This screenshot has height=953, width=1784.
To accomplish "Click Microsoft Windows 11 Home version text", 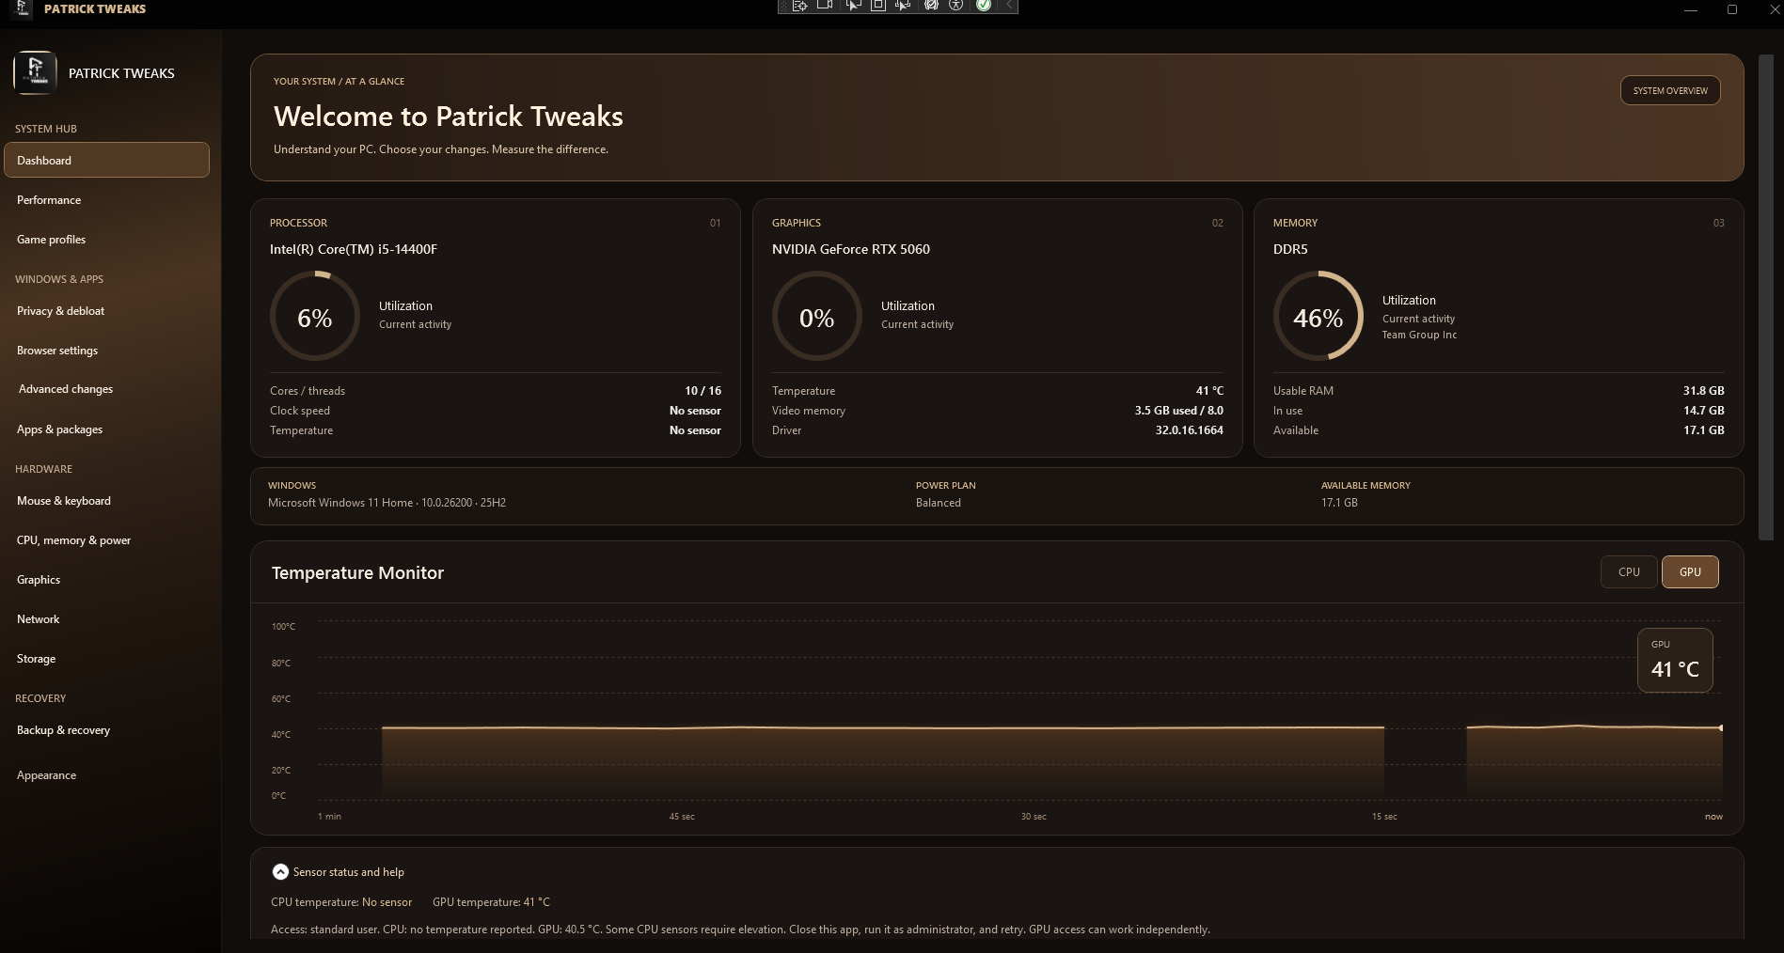I will [387, 503].
